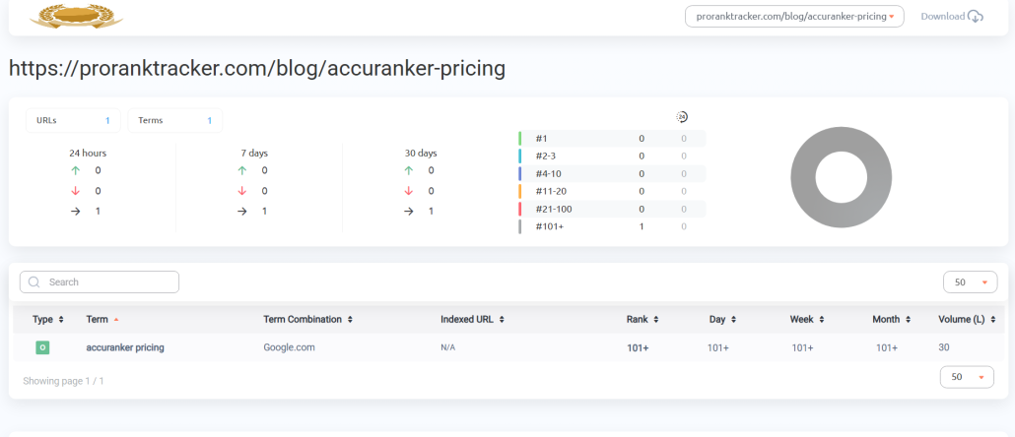Screen dimensions: 1015x437
Task: Sort table by Week column
Action: 807,319
